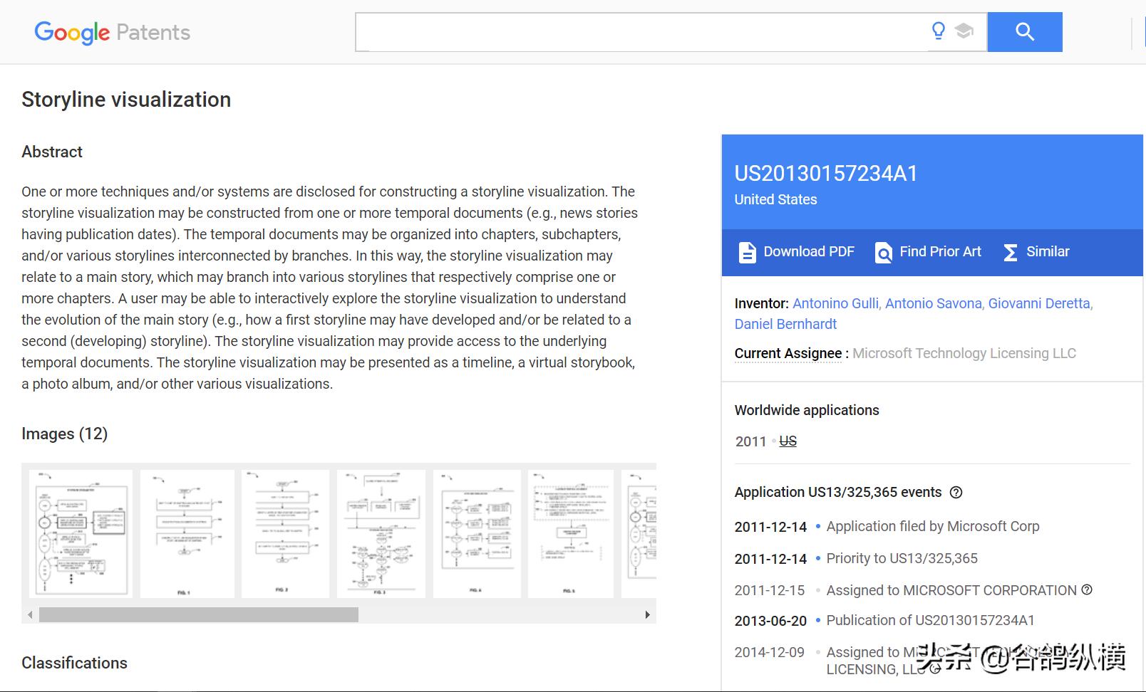Click the Images (12) heading
The height and width of the screenshot is (692, 1146).
64,434
